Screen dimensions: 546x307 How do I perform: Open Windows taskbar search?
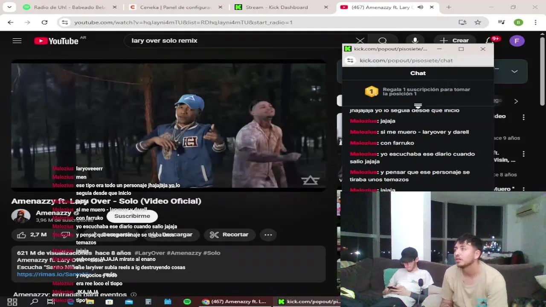(x=34, y=302)
